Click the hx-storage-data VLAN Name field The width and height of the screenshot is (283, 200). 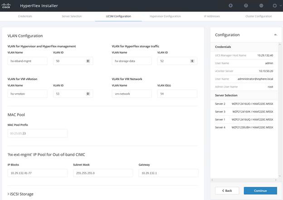pyautogui.click(x=132, y=61)
